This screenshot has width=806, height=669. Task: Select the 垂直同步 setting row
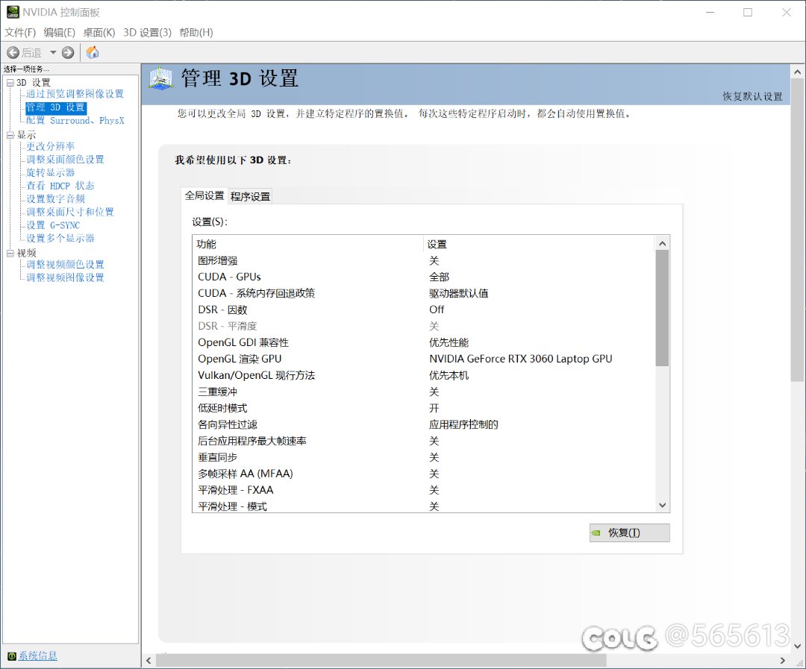(424, 458)
